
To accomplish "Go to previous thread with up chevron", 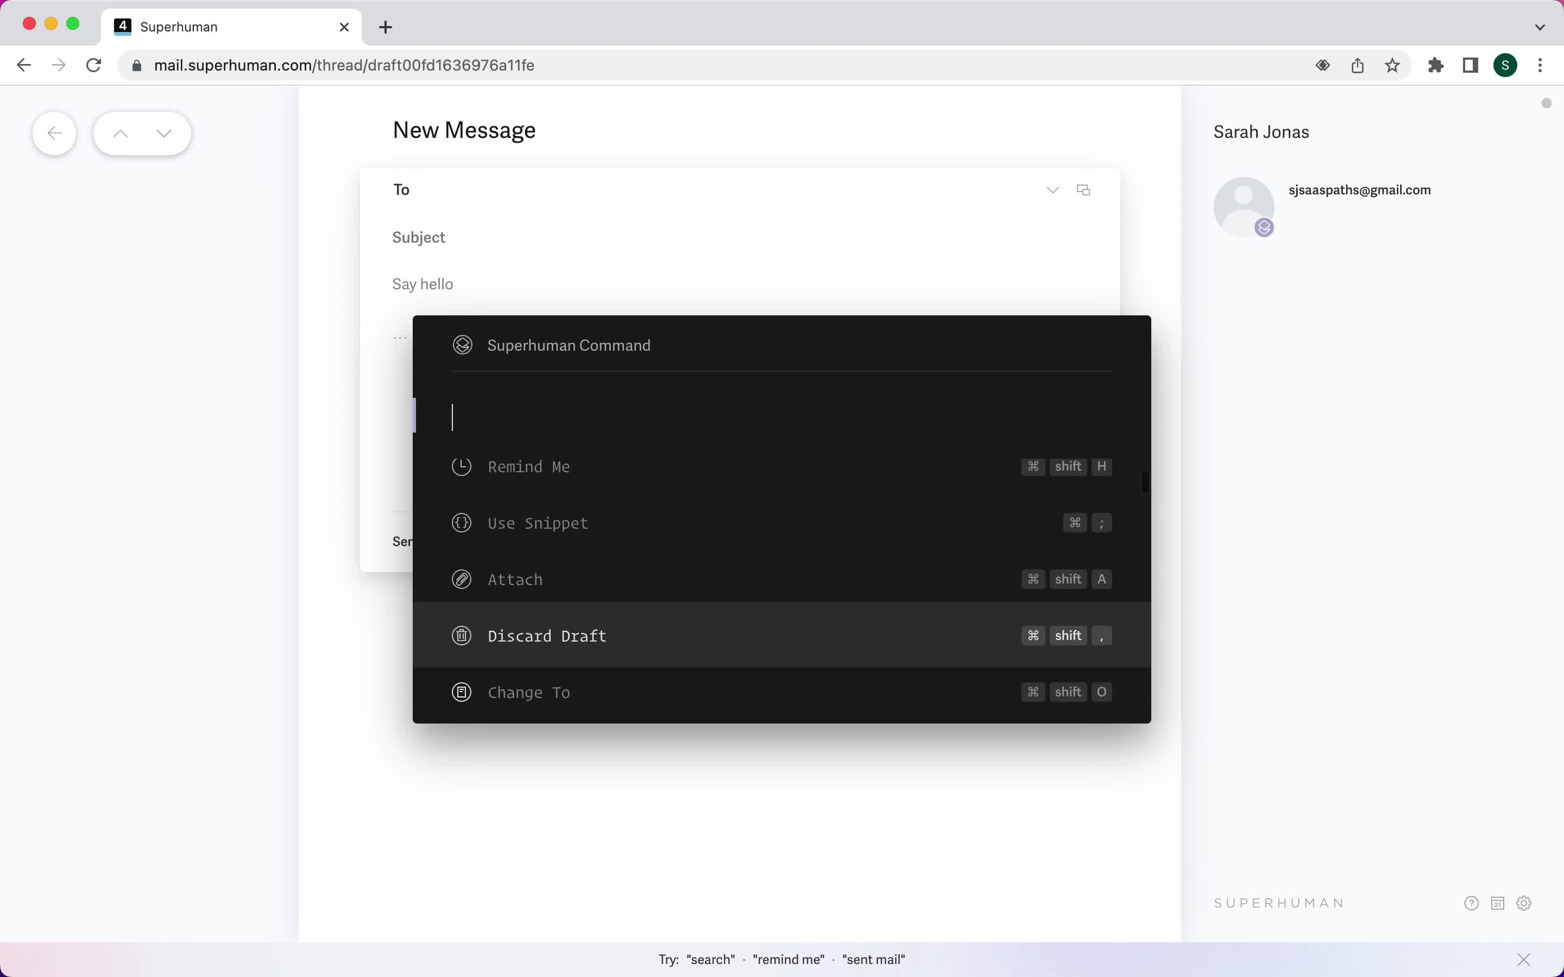I will click(120, 134).
